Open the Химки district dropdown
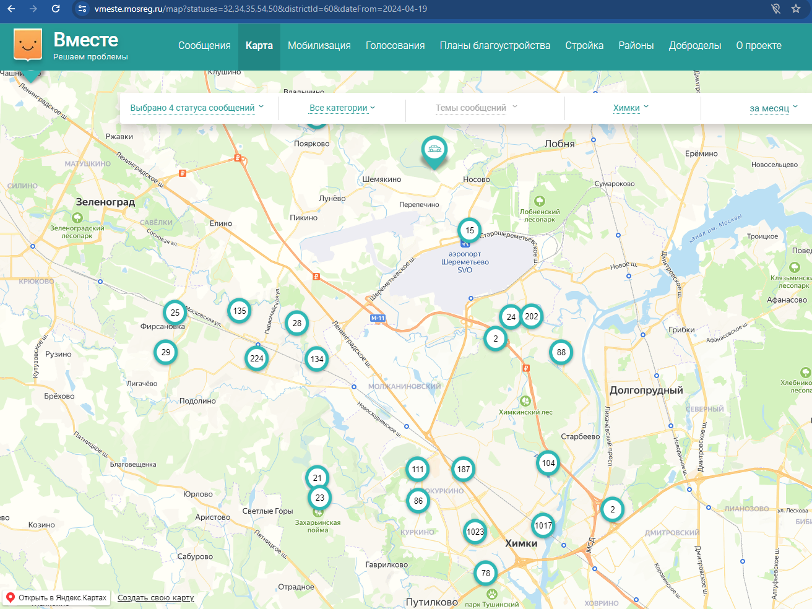812x609 pixels. [x=631, y=108]
